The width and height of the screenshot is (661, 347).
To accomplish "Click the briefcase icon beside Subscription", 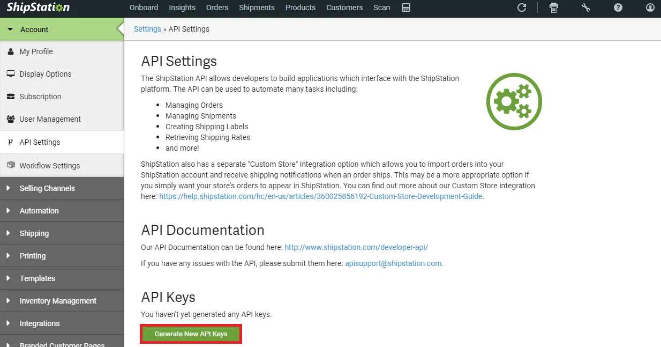I will pyautogui.click(x=10, y=97).
